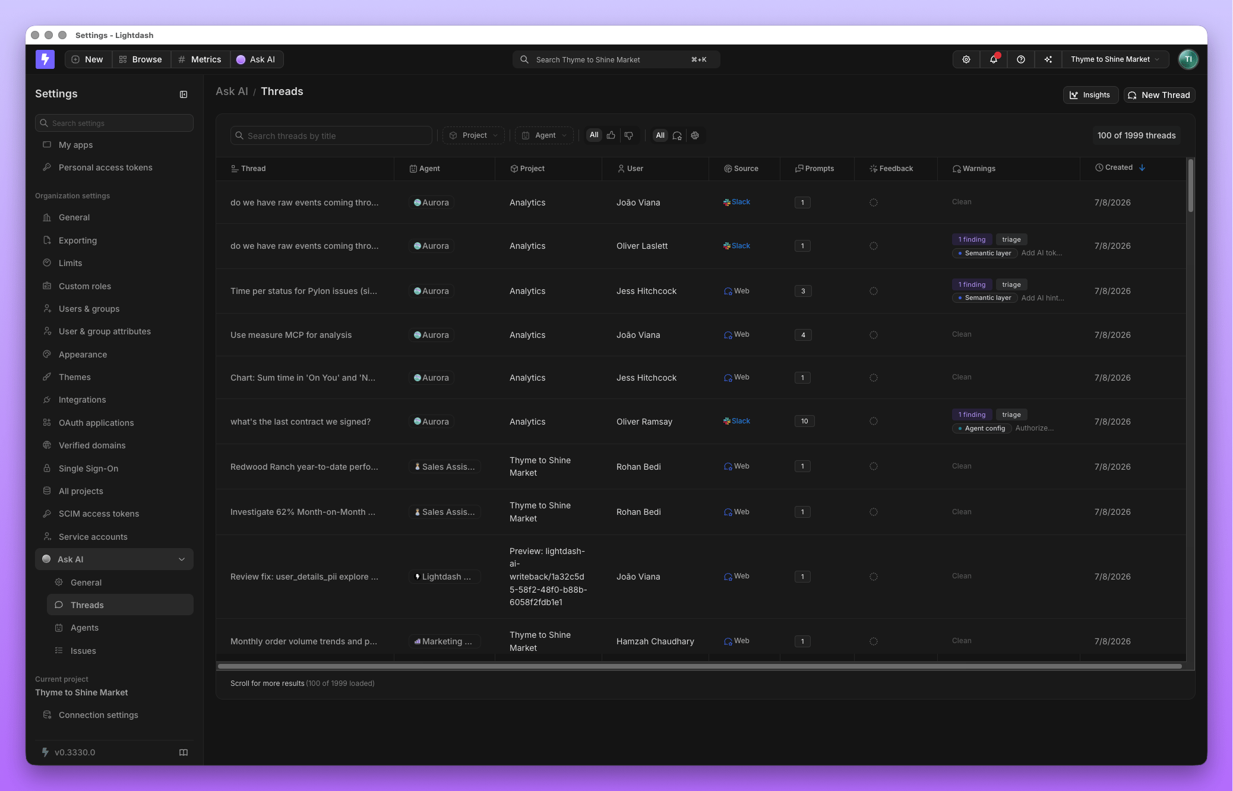Go to Agents under Ask AI settings
This screenshot has height=791, width=1233.
[x=120, y=628]
